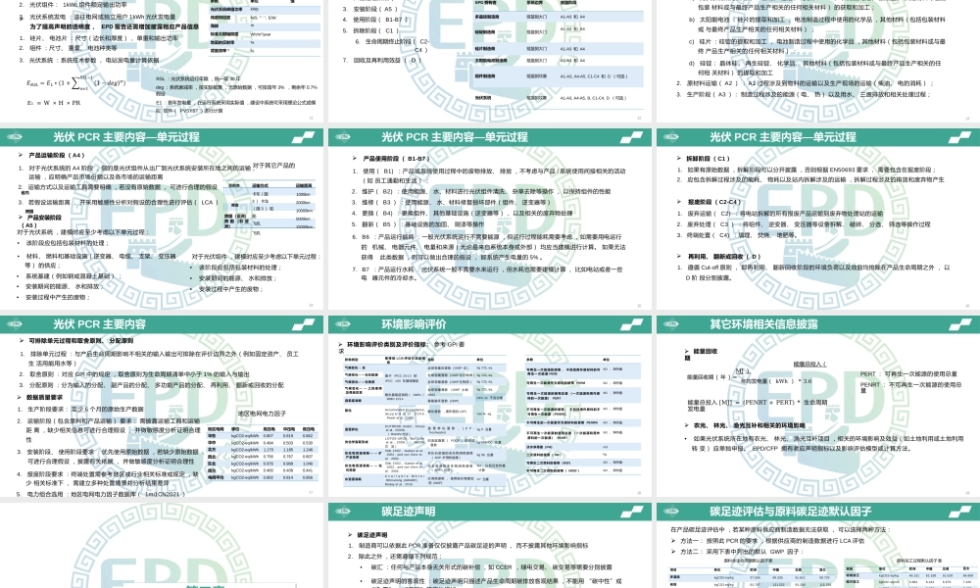Open the 其它环境相关信息披露 slide thumbnail
This screenshot has width=980, height=588.
pyautogui.click(x=818, y=406)
